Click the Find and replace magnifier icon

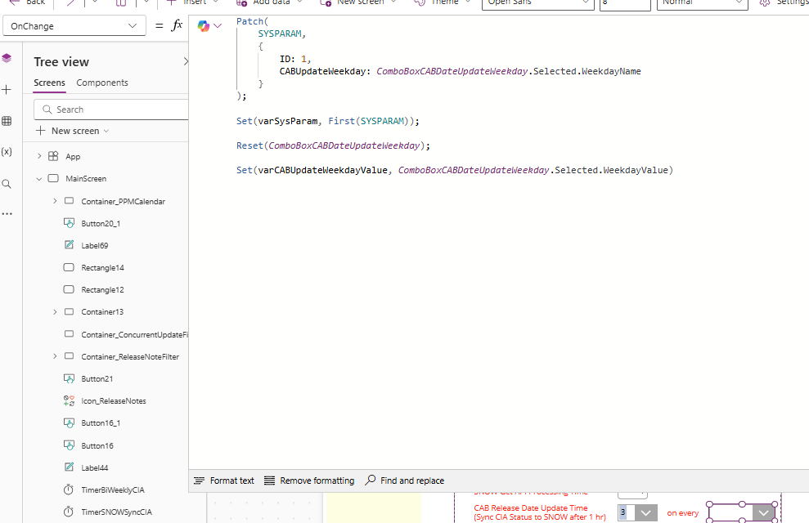point(370,481)
